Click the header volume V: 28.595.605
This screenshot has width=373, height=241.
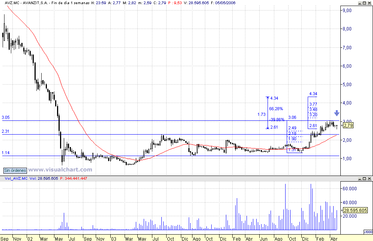coord(196,3)
